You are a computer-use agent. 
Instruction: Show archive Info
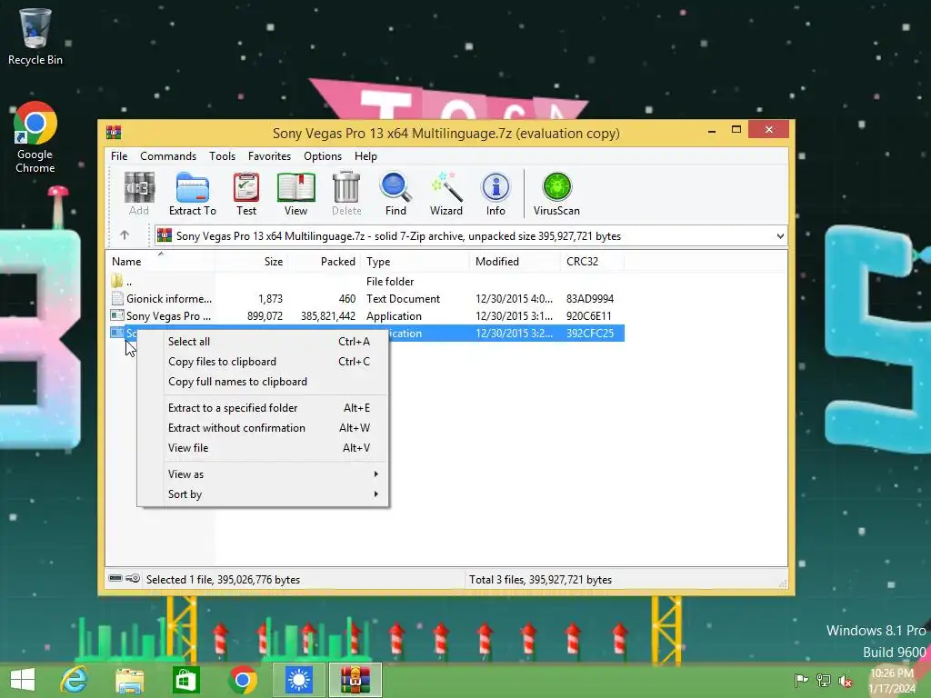click(496, 194)
